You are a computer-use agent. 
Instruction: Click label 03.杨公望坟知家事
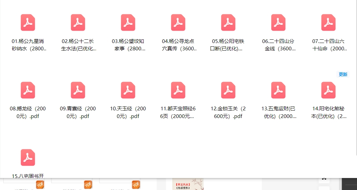[129, 45]
